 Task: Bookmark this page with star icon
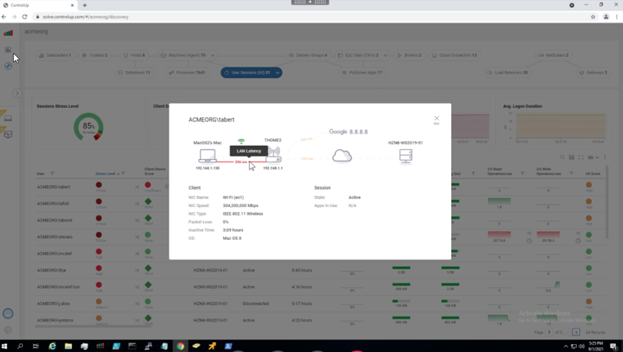click(593, 16)
